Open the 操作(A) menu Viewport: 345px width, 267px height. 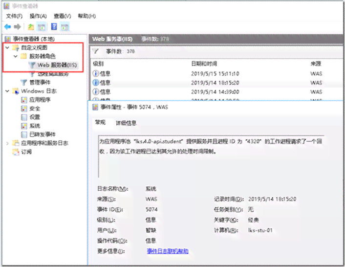click(x=38, y=16)
